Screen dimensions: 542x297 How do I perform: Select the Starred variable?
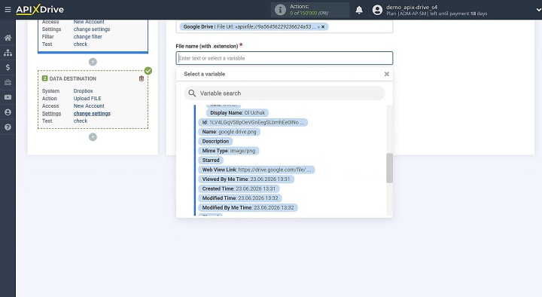(211, 161)
